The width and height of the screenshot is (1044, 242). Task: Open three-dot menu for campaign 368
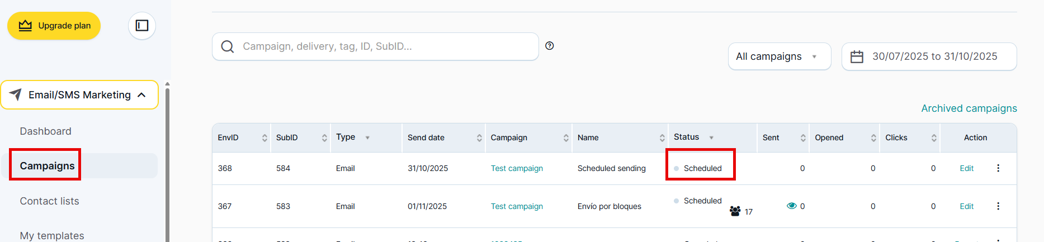(x=998, y=168)
